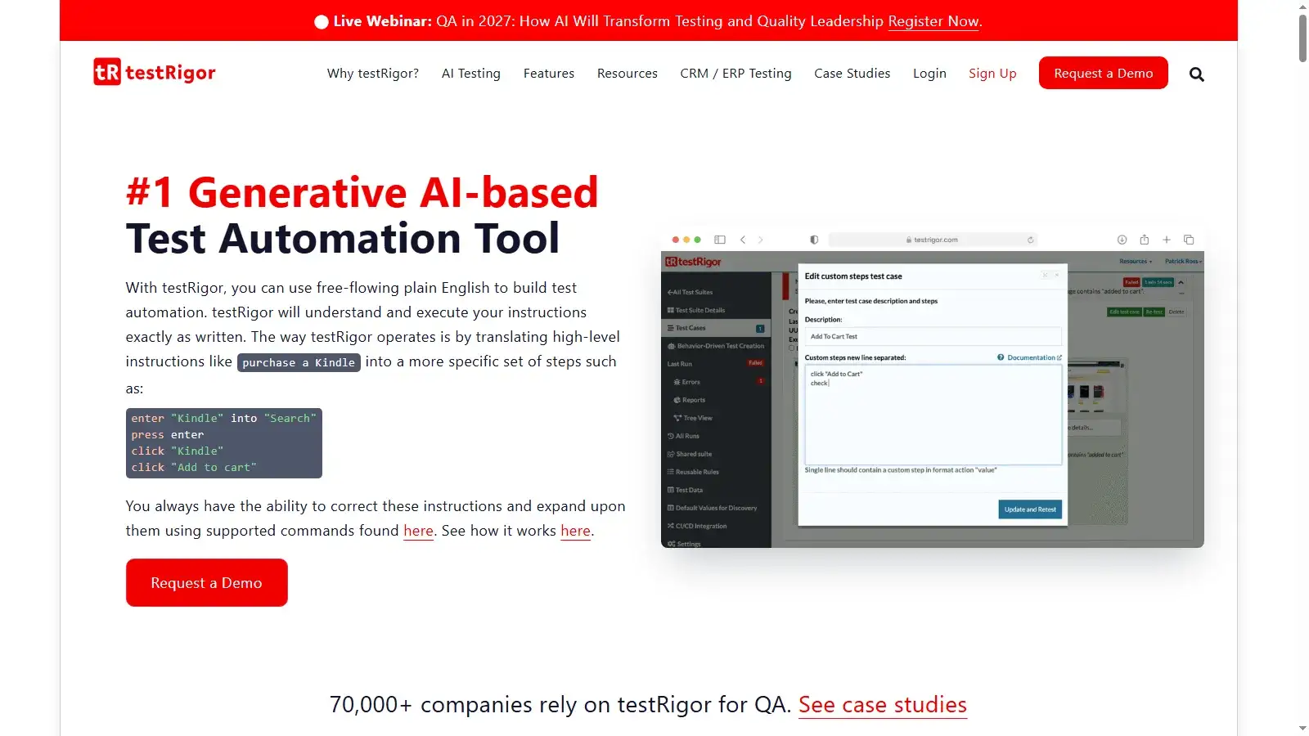This screenshot has height=736, width=1309.
Task: Click the custom steps text area in screenshot
Action: (933, 415)
